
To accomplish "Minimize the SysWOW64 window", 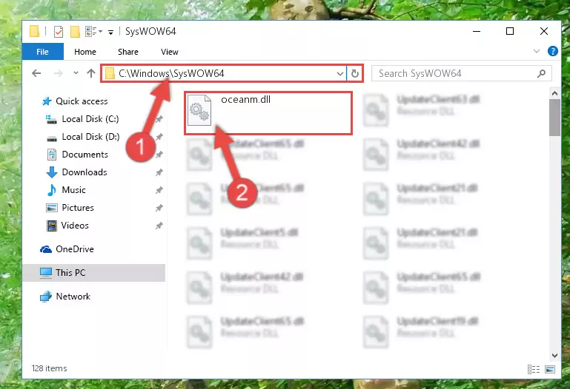I will tap(477, 32).
